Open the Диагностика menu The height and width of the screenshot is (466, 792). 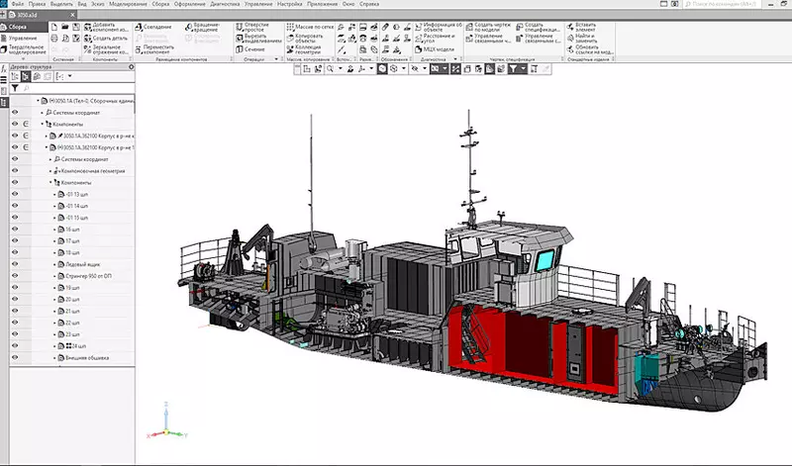(x=226, y=4)
